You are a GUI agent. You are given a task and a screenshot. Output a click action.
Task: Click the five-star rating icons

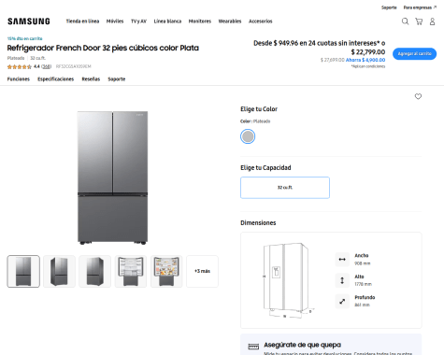20,66
